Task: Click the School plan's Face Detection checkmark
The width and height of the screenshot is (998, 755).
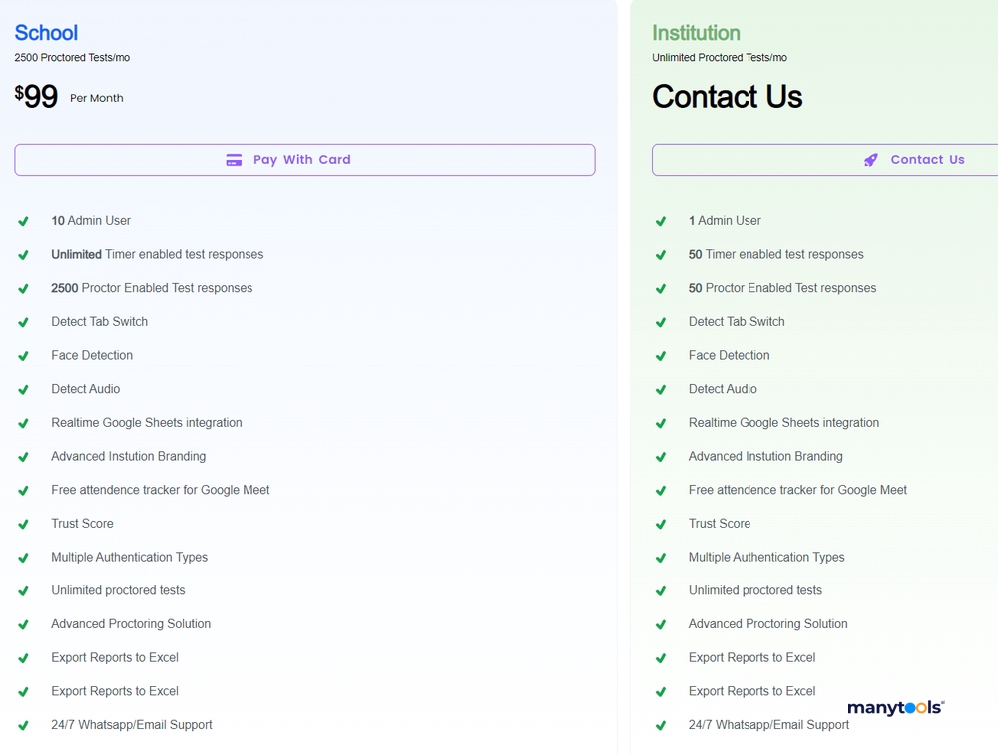Action: [24, 356]
